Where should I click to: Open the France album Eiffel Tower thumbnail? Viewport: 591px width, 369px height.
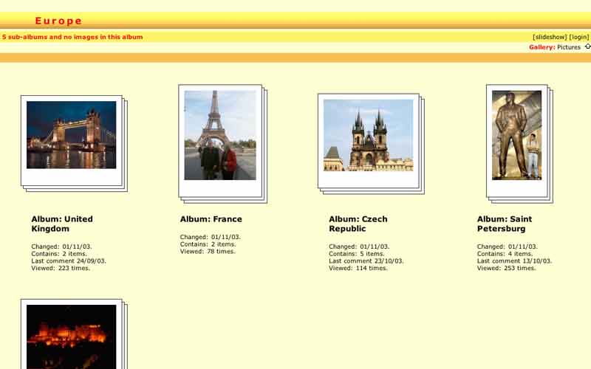point(220,135)
